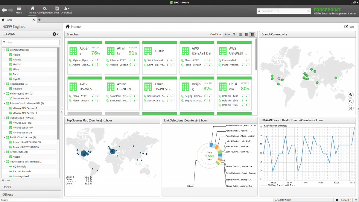The image size is (359, 202).
Task: Open the main Menu hamburger icon
Action: tap(19, 10)
